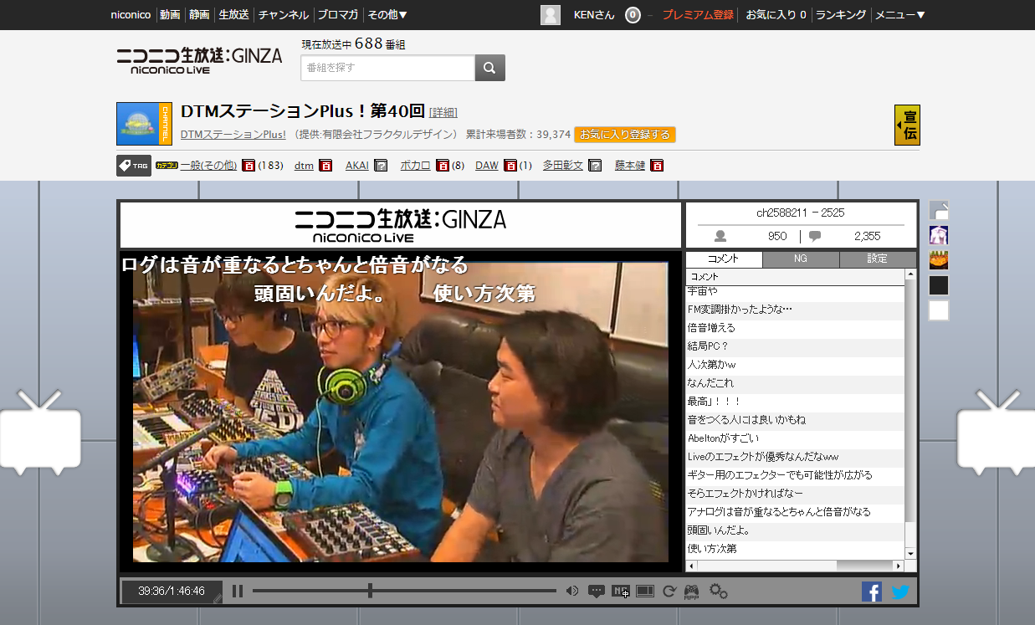Open dictionary icon next to dtm tag
Viewport: 1035px width, 625px height.
pos(325,166)
